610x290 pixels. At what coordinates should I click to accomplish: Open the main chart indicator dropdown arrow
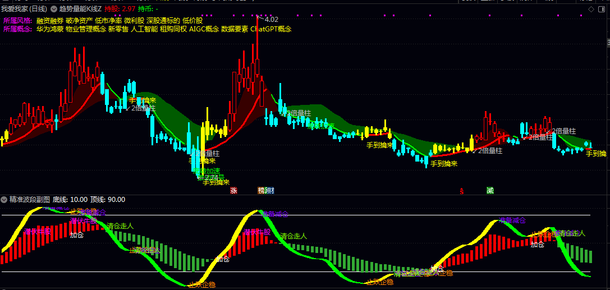coord(53,8)
